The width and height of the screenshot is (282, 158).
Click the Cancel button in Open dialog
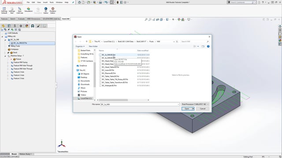(x=203, y=109)
